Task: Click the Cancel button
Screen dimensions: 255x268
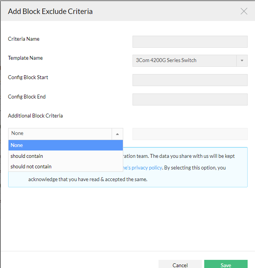Action: (x=180, y=265)
